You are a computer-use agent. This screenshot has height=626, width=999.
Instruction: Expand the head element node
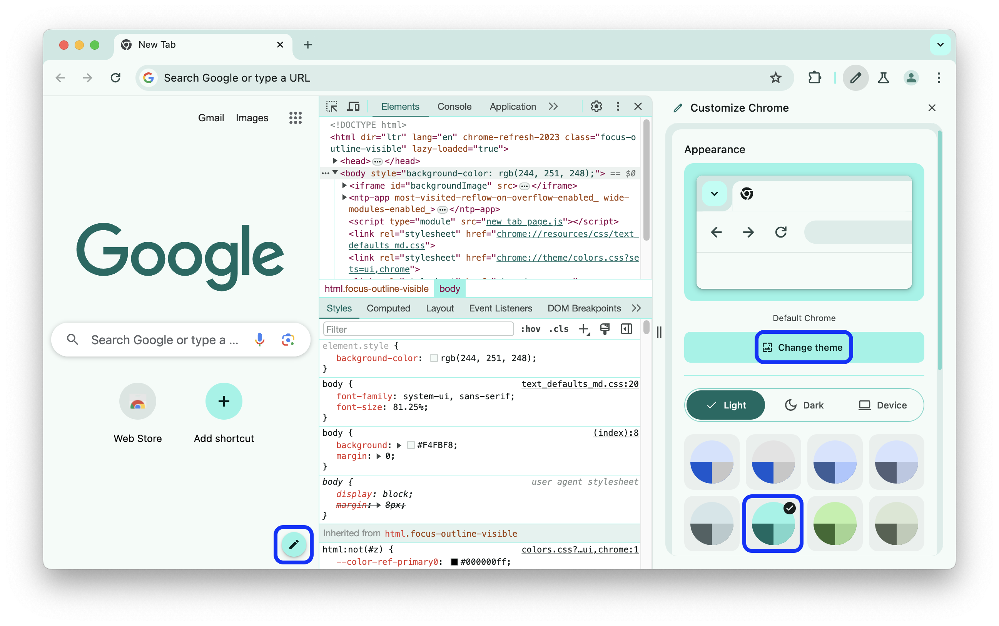click(337, 161)
